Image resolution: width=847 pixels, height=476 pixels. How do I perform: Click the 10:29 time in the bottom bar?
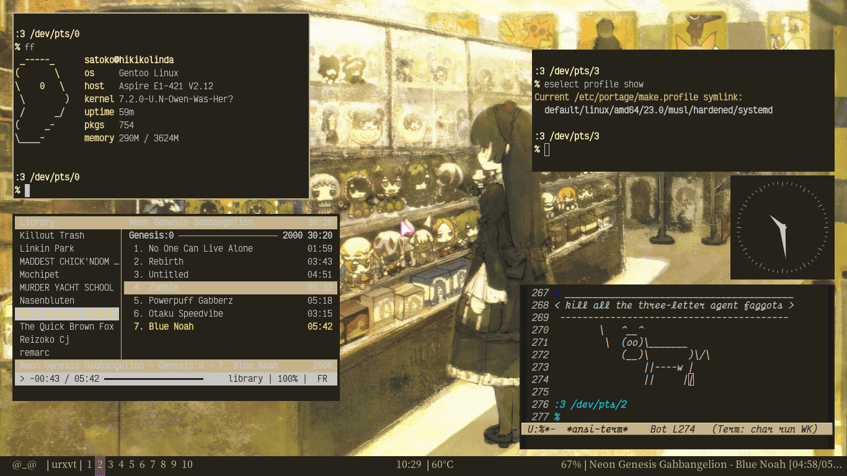(x=409, y=464)
